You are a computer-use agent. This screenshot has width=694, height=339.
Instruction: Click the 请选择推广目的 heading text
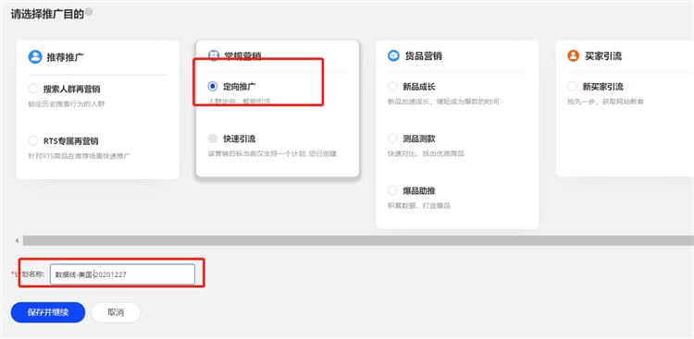click(47, 14)
